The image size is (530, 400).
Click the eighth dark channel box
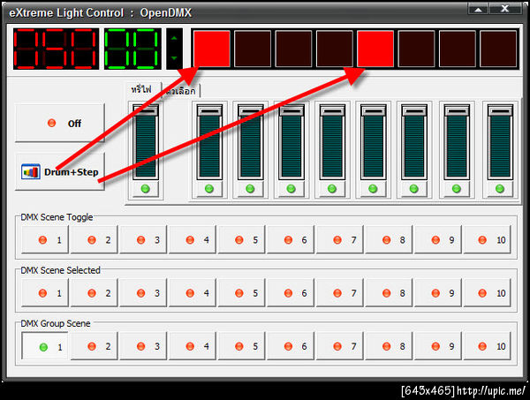point(498,49)
